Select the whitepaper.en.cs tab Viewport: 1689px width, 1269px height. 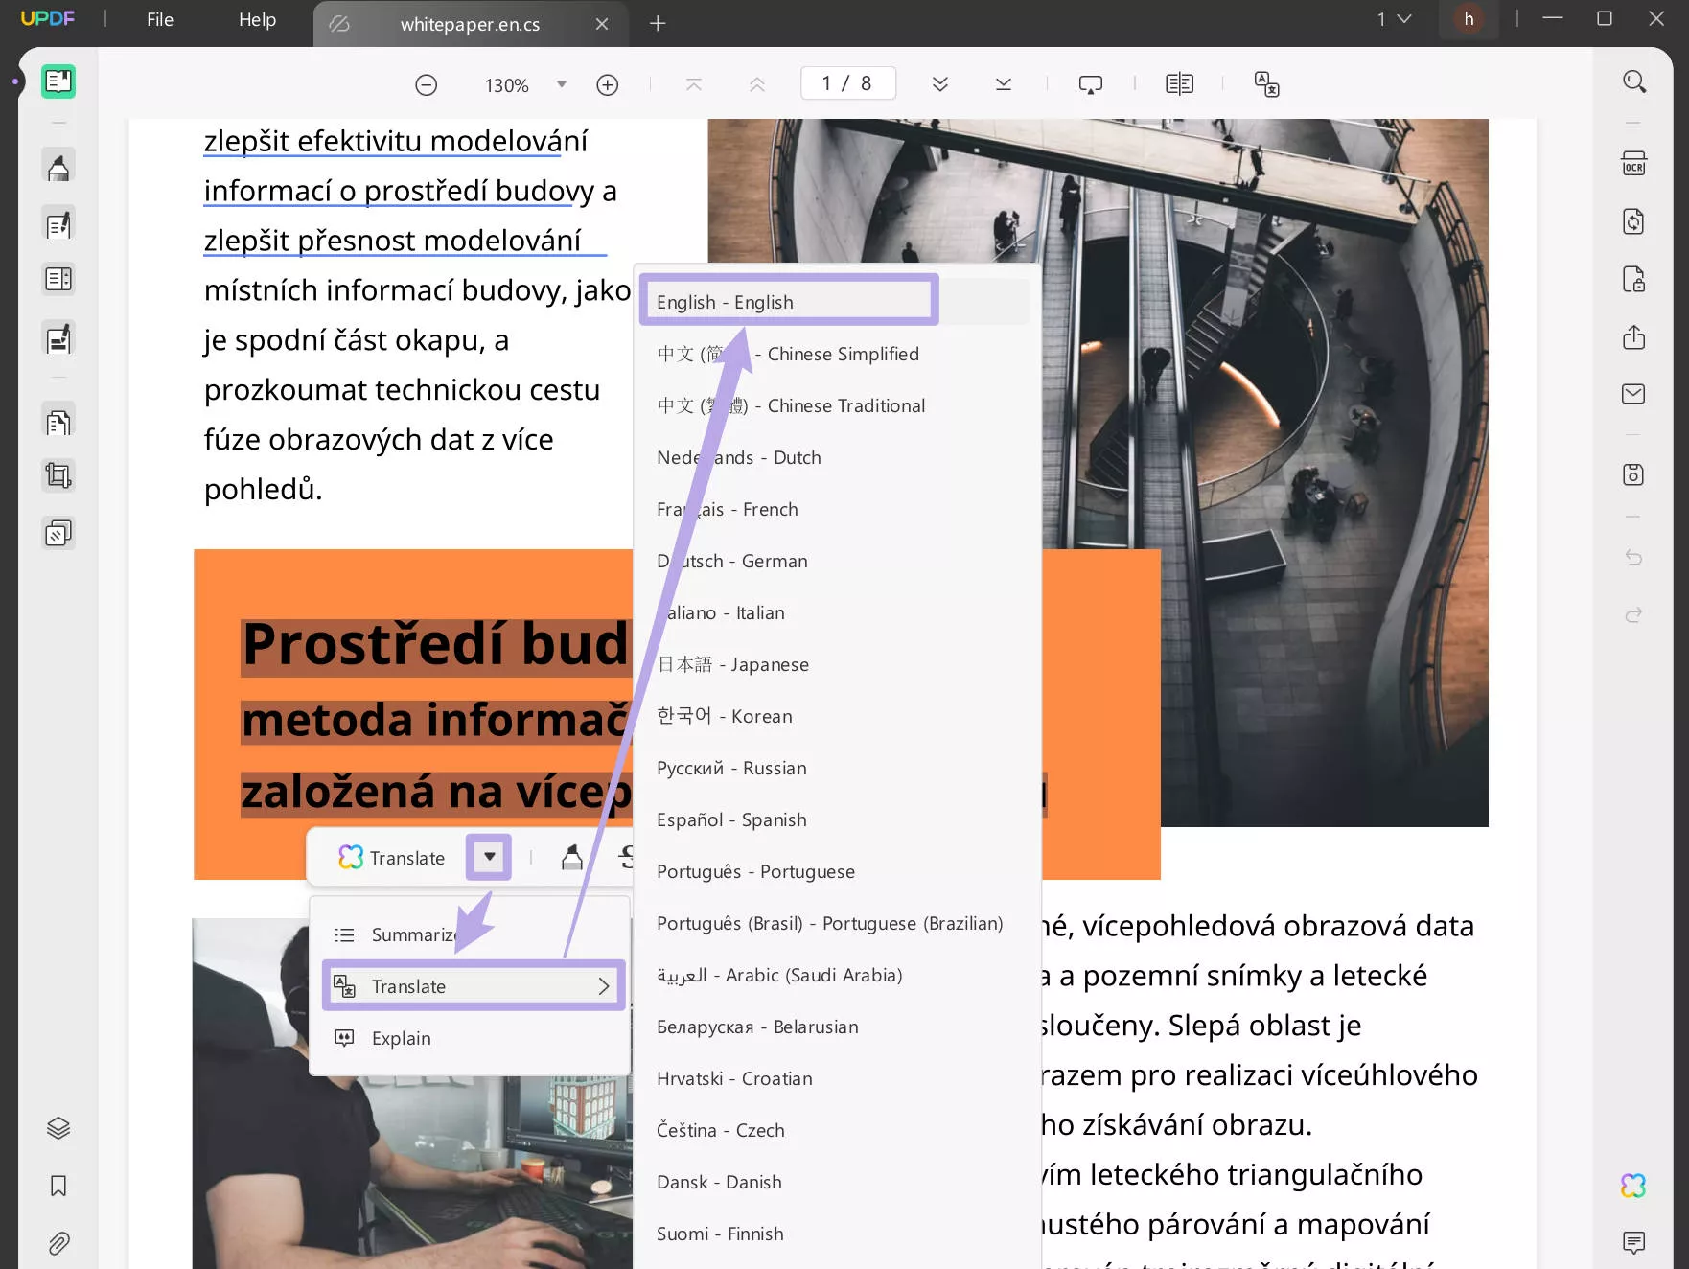(x=470, y=24)
